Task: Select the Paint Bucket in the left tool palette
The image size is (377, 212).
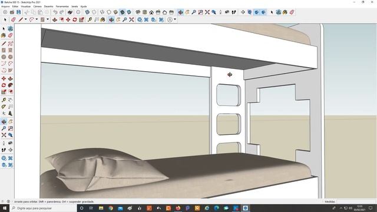Action: point(4,35)
